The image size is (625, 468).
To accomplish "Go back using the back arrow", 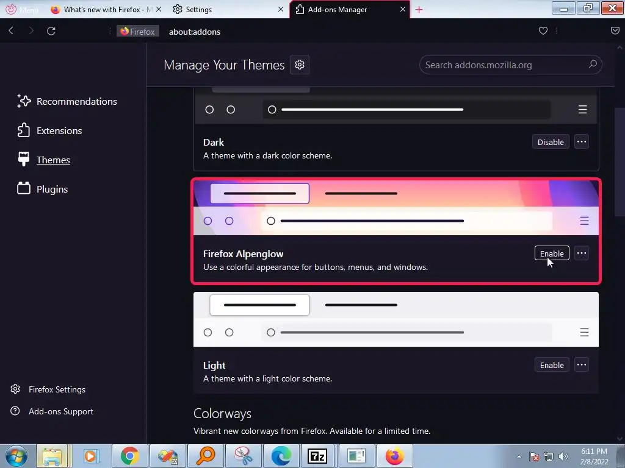I will tap(11, 31).
